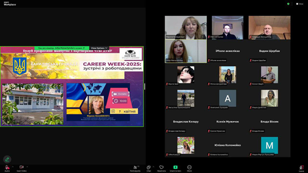Viewport: 308px width, 173px height.
Task: Click the Reactions heart icon
Action: (161, 167)
